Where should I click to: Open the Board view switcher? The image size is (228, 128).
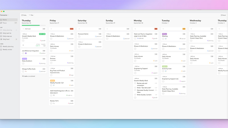223,15
